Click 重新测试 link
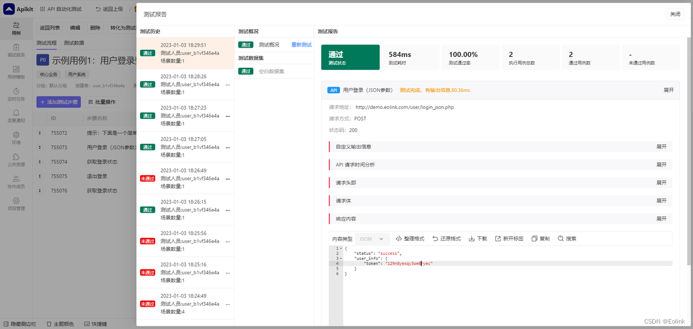 (302, 44)
